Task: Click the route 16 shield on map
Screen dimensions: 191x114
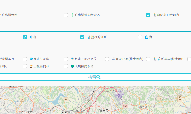Action: coord(160,99)
